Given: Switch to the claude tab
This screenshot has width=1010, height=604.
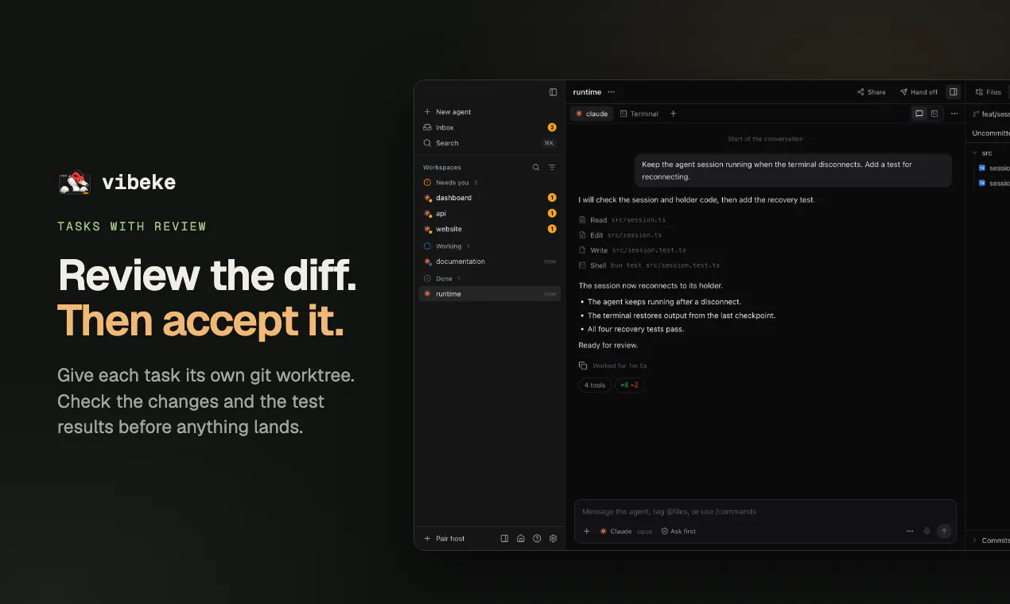Looking at the screenshot, I should point(592,114).
